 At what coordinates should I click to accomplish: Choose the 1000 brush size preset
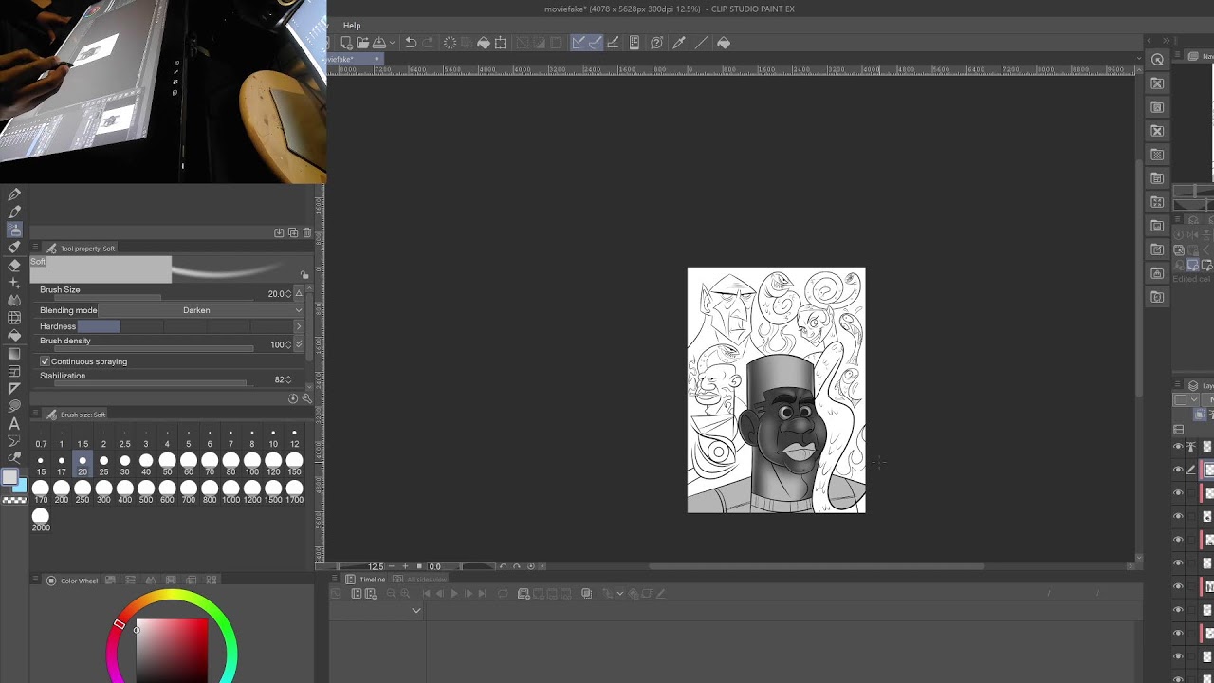(230, 492)
